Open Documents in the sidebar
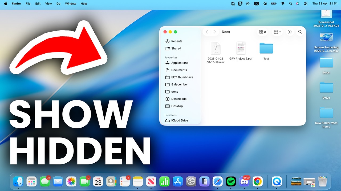 pos(176,70)
